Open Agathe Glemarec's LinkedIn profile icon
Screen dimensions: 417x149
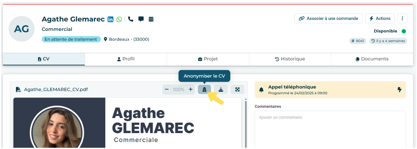pos(110,19)
